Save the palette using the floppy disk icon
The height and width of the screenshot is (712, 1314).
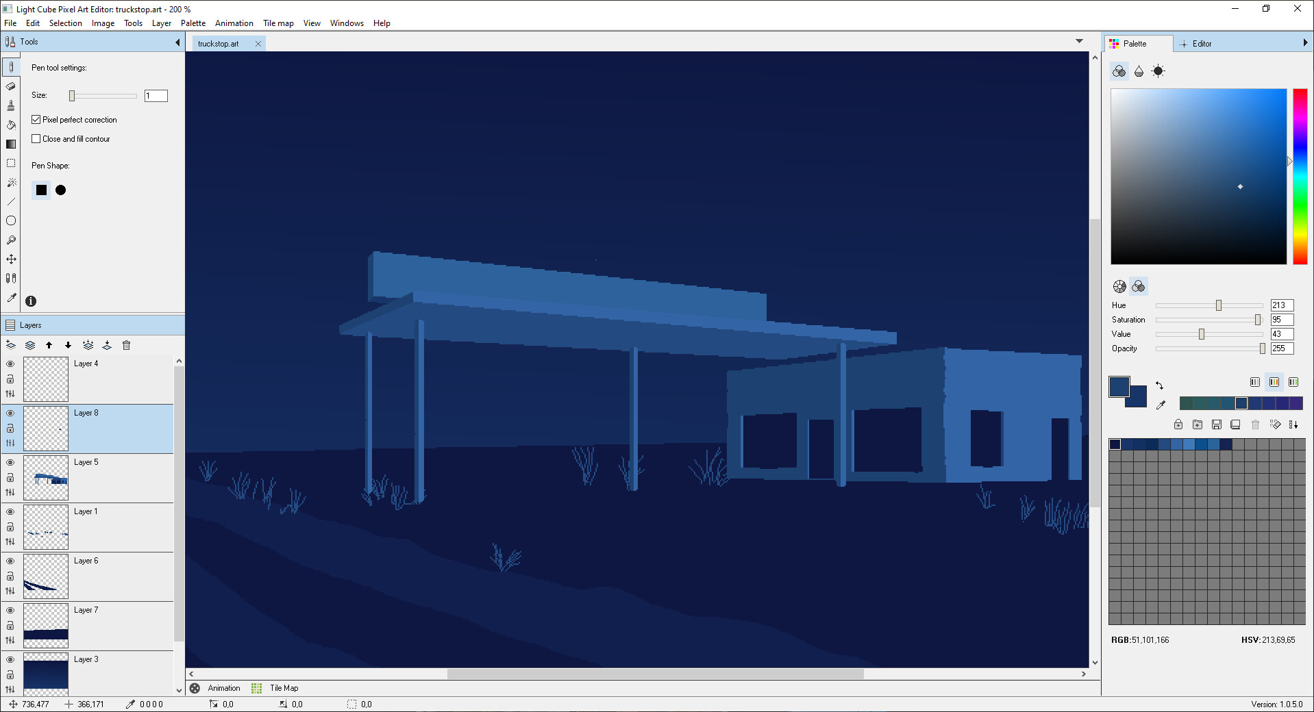pos(1217,424)
